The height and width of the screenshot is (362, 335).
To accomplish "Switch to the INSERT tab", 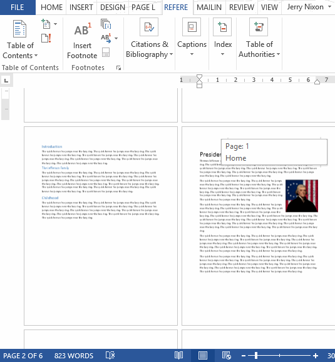I will point(81,8).
